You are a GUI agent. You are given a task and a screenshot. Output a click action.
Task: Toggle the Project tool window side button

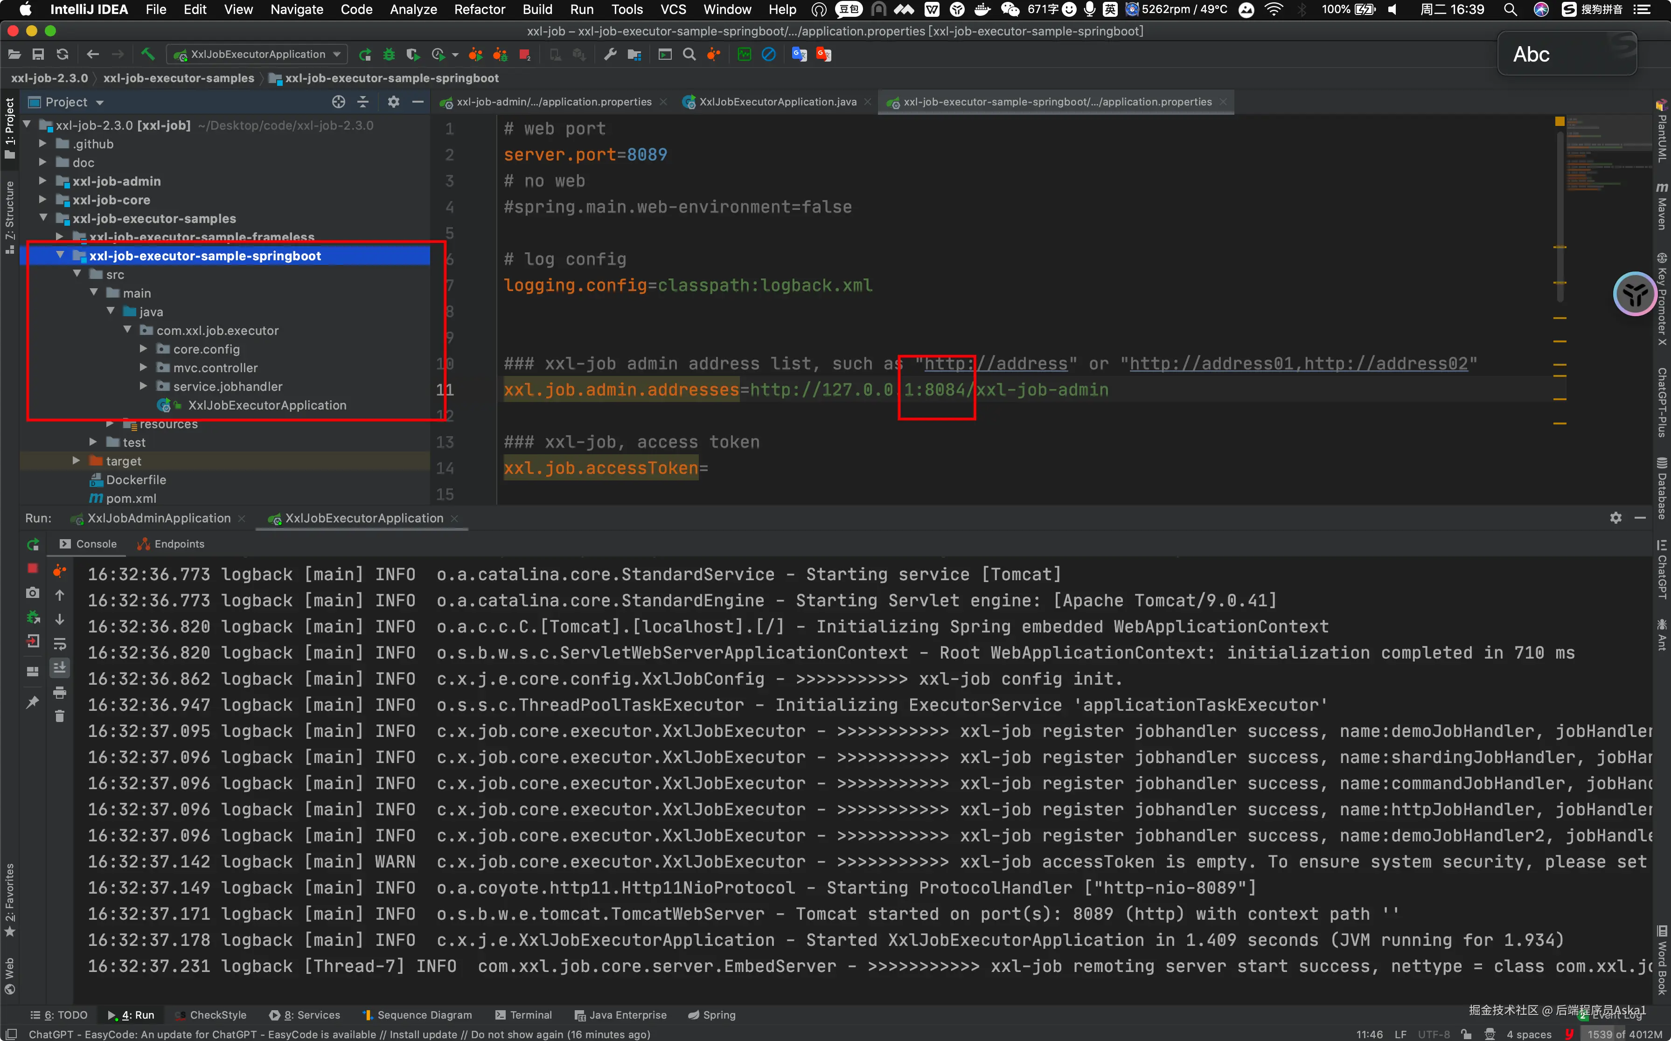10,128
